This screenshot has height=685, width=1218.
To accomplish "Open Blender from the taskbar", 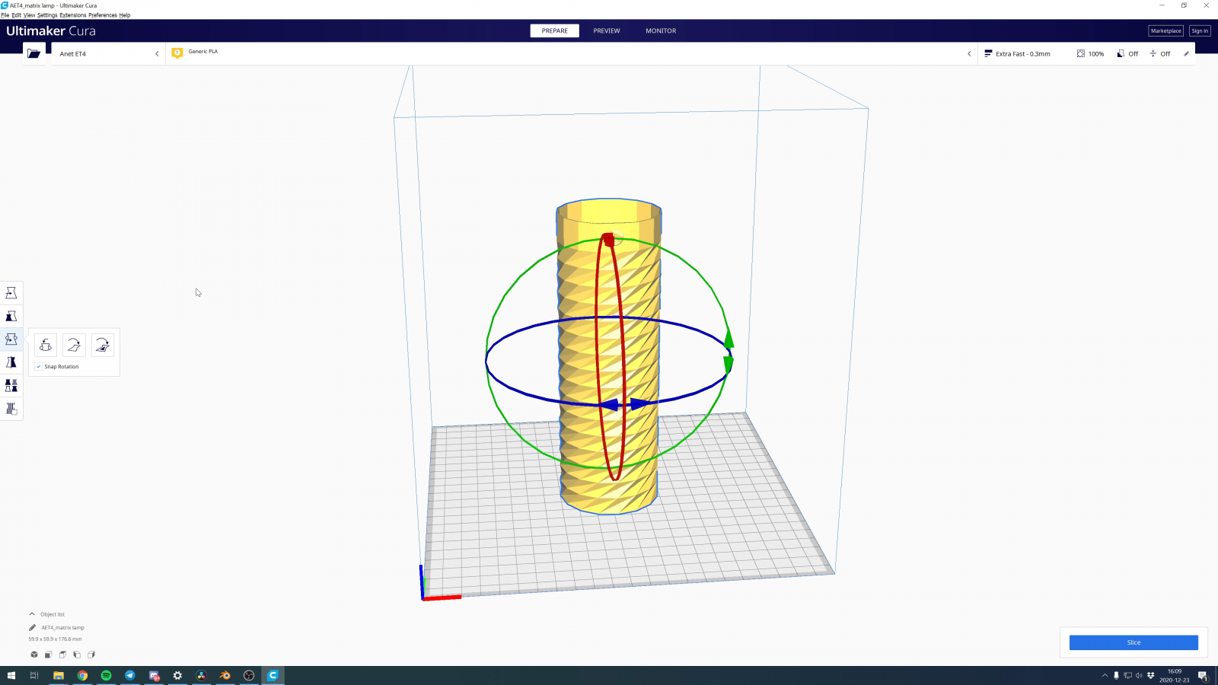I will pos(225,675).
